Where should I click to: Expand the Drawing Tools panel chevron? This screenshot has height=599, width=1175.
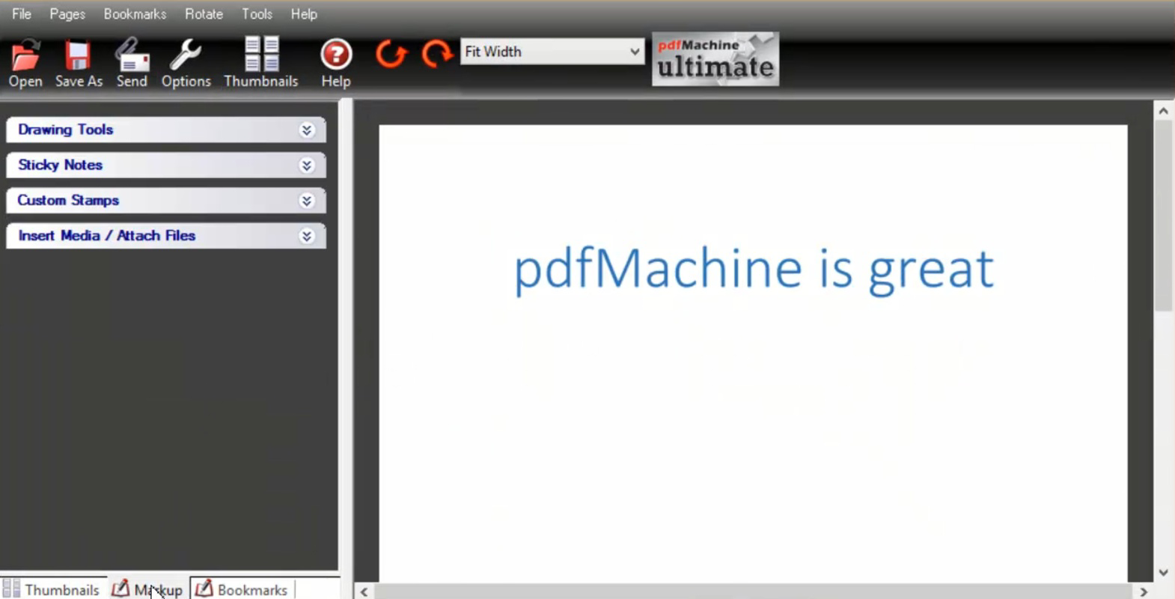click(x=307, y=130)
